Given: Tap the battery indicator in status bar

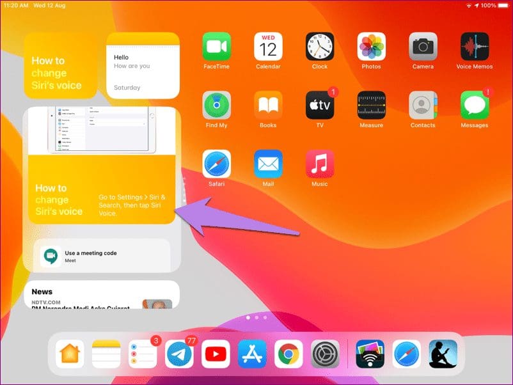Looking at the screenshot, I should tap(503, 6).
